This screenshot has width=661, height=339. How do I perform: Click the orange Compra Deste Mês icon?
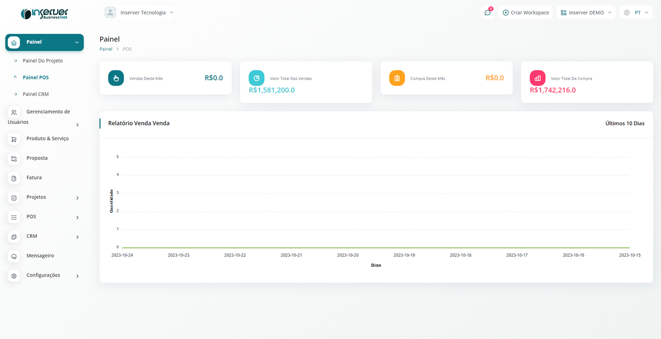tap(397, 78)
